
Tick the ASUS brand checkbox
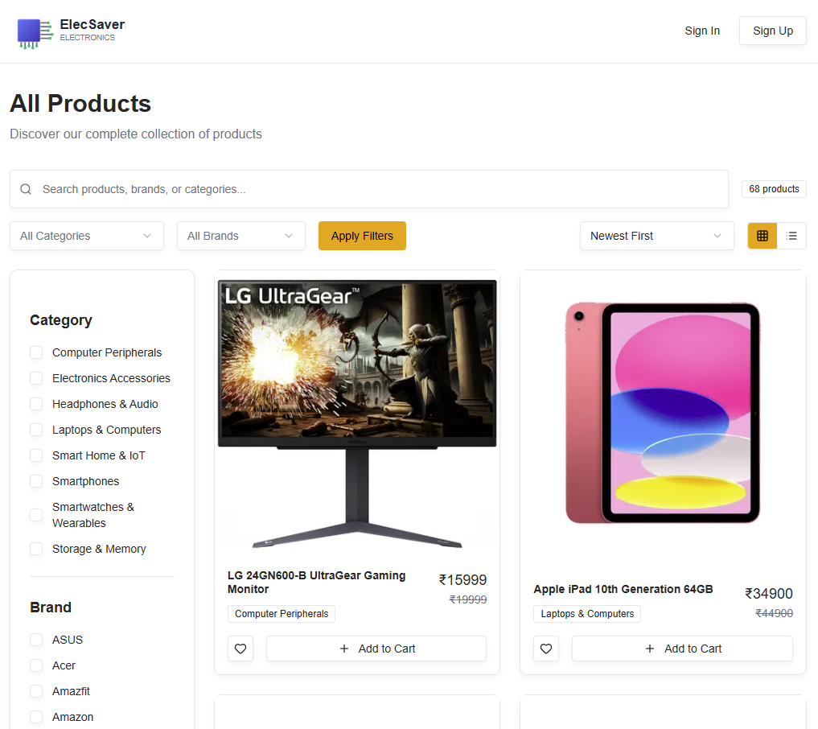36,640
